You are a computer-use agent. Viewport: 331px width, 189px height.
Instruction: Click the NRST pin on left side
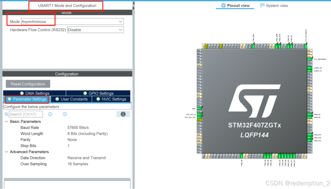(x=199, y=120)
